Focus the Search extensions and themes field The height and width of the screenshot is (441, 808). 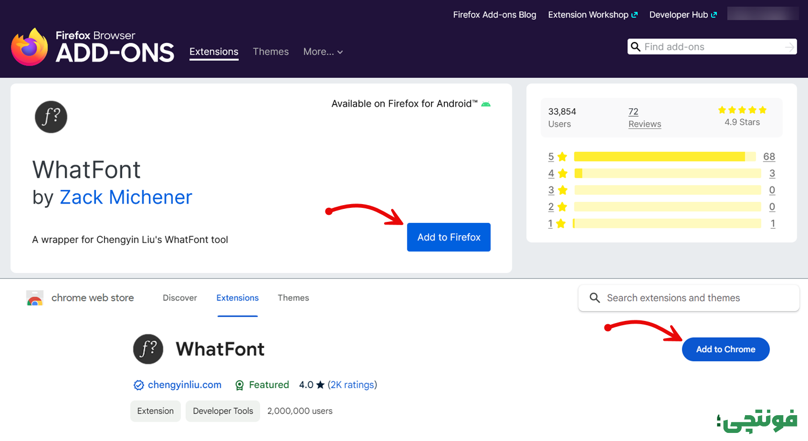click(689, 298)
